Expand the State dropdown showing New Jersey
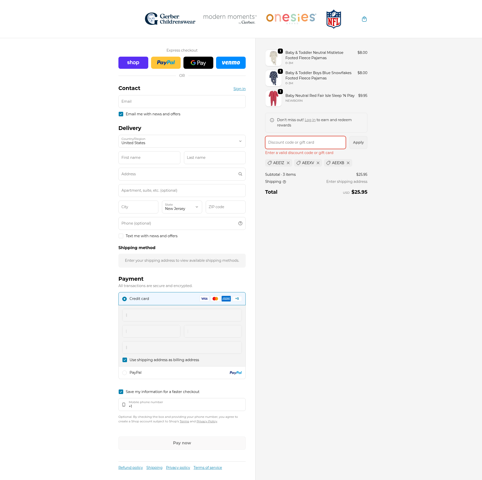The width and height of the screenshot is (482, 480). tap(182, 207)
